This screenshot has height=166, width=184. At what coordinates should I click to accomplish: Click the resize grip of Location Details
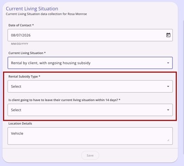coord(168,140)
